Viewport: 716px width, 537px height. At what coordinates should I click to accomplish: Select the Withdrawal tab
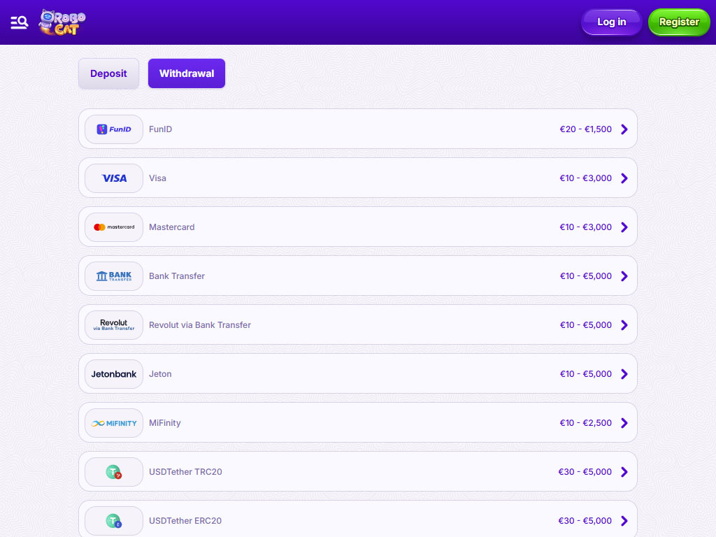click(x=187, y=73)
